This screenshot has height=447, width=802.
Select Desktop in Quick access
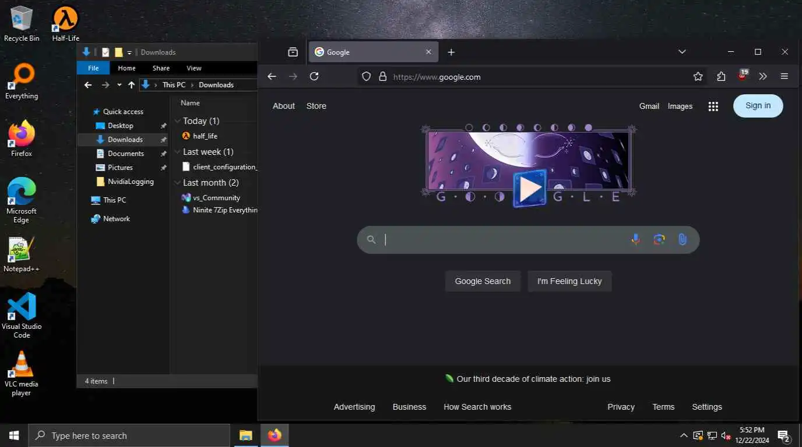point(121,126)
